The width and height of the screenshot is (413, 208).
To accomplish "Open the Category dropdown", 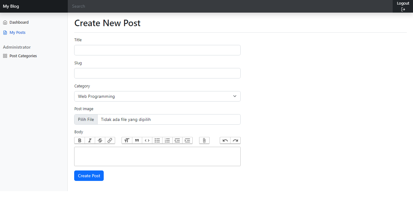I will tap(157, 96).
